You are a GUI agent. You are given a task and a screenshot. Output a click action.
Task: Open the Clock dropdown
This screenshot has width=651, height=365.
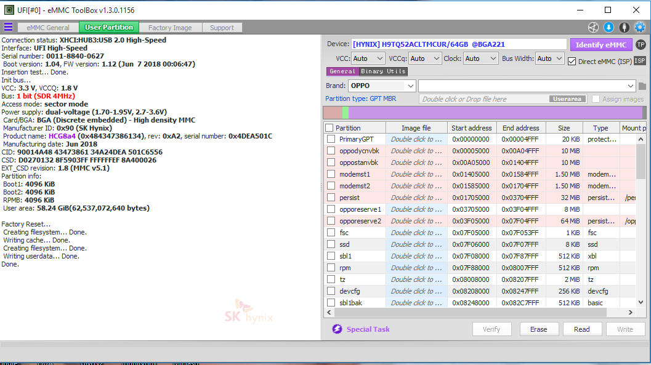click(x=480, y=58)
